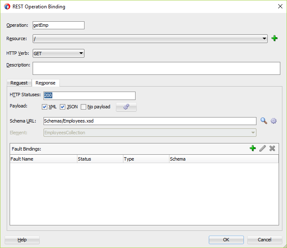The image size is (287, 248).
Task: Click the Fault Name column header
Action: click(44, 159)
